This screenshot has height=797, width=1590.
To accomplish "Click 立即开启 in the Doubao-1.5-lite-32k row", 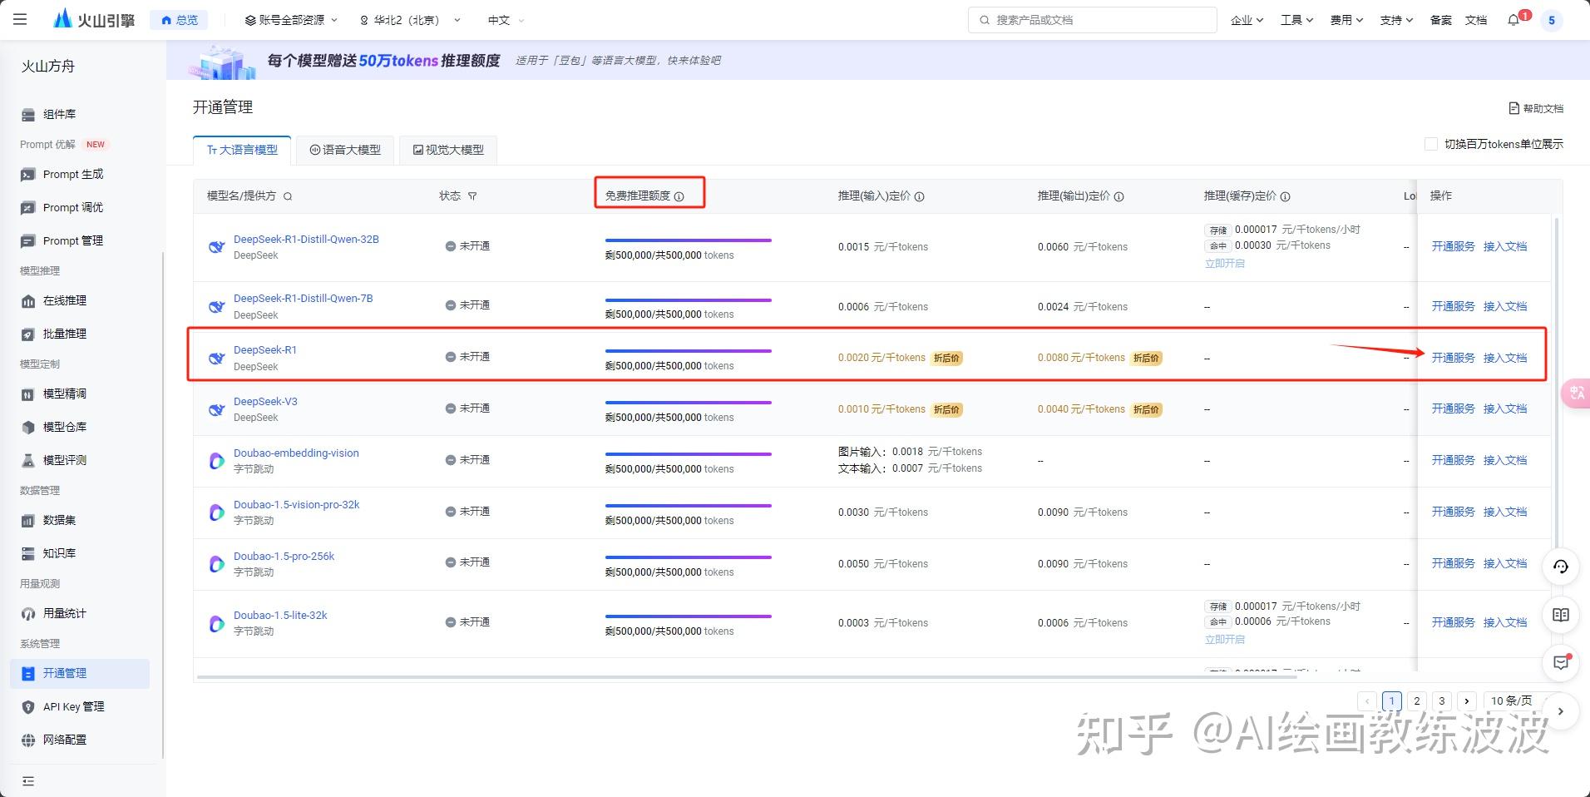I will click(1225, 639).
